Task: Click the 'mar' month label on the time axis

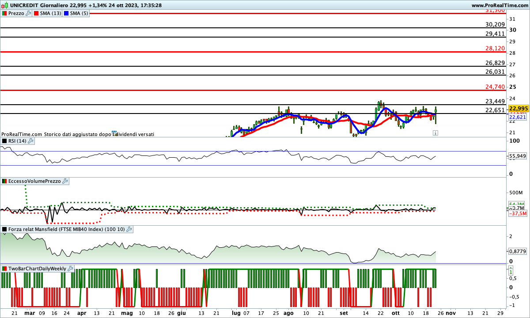Action: (x=29, y=312)
